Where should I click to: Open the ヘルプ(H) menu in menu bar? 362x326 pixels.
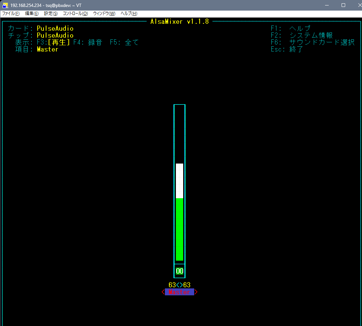click(x=129, y=14)
